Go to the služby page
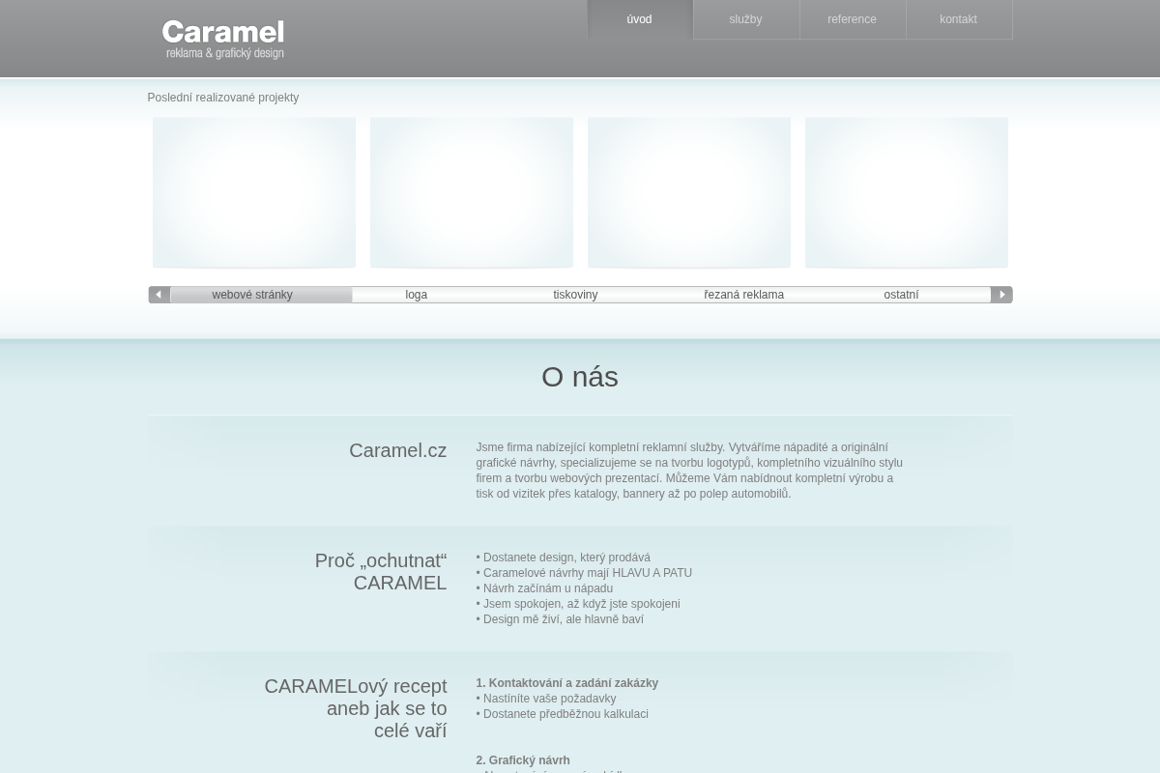 (746, 19)
